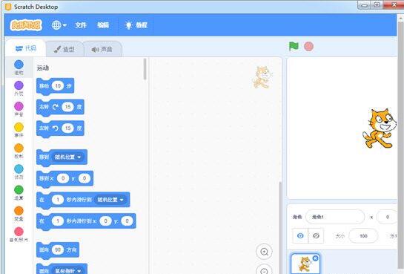Screen dimensions: 404x274
Task: Zoom in the code workspace
Action: pyautogui.click(x=265, y=252)
